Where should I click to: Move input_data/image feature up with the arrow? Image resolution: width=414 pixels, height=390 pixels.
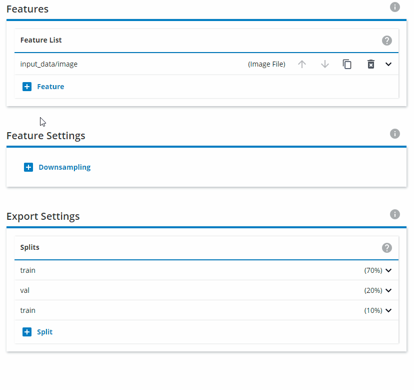(302, 64)
